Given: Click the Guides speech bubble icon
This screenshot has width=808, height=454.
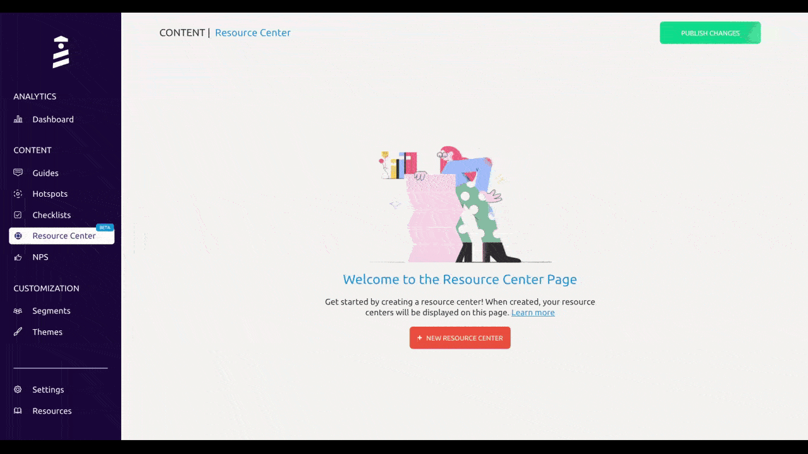Looking at the screenshot, I should click(x=18, y=173).
